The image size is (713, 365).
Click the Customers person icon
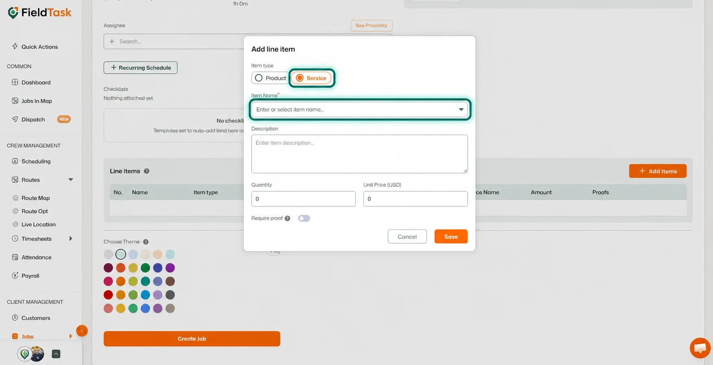[x=15, y=318]
